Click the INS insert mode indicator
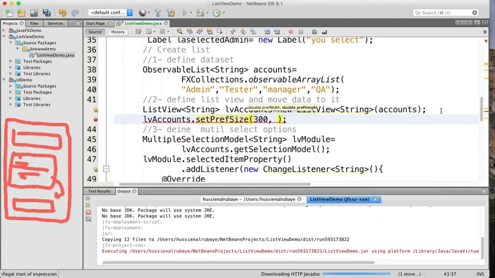Viewport: 495px width, 278px height. pos(480,274)
